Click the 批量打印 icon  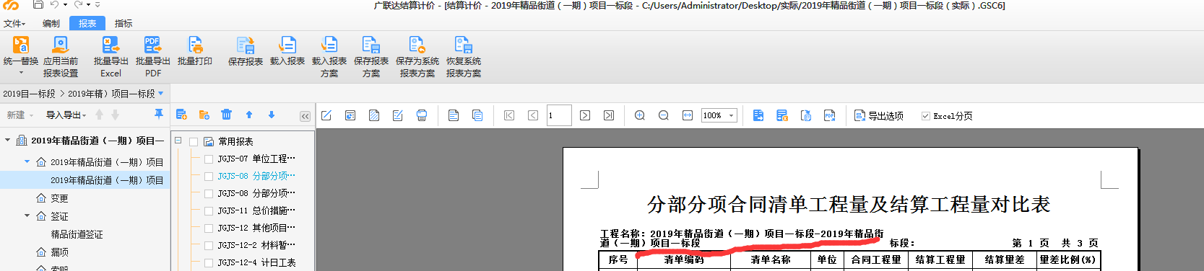click(x=195, y=45)
